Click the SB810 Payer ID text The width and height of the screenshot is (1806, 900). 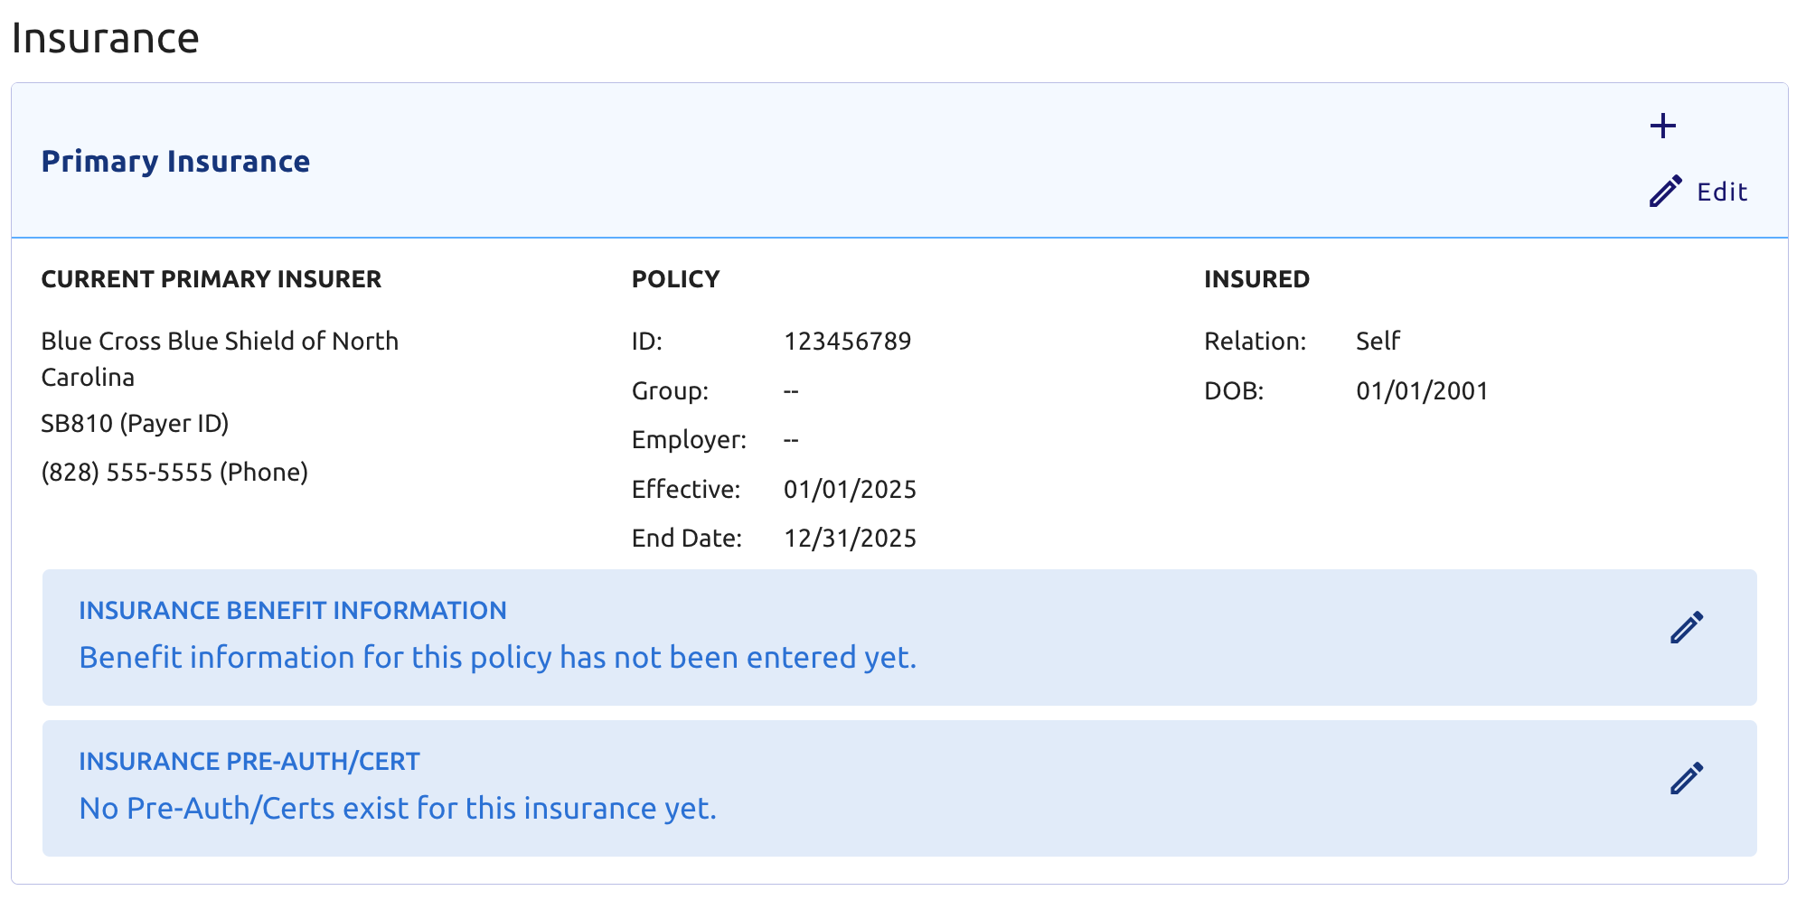pyautogui.click(x=135, y=424)
